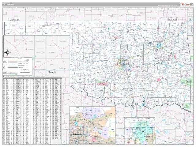Screen dimensions: 196x147
Task: Select the STEVENS county label
Action: [x=42, y=18]
